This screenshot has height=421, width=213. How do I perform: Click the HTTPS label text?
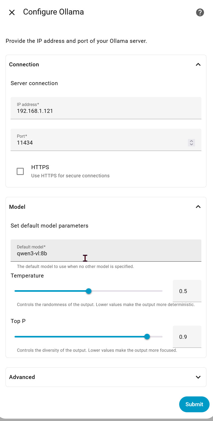[x=40, y=167]
